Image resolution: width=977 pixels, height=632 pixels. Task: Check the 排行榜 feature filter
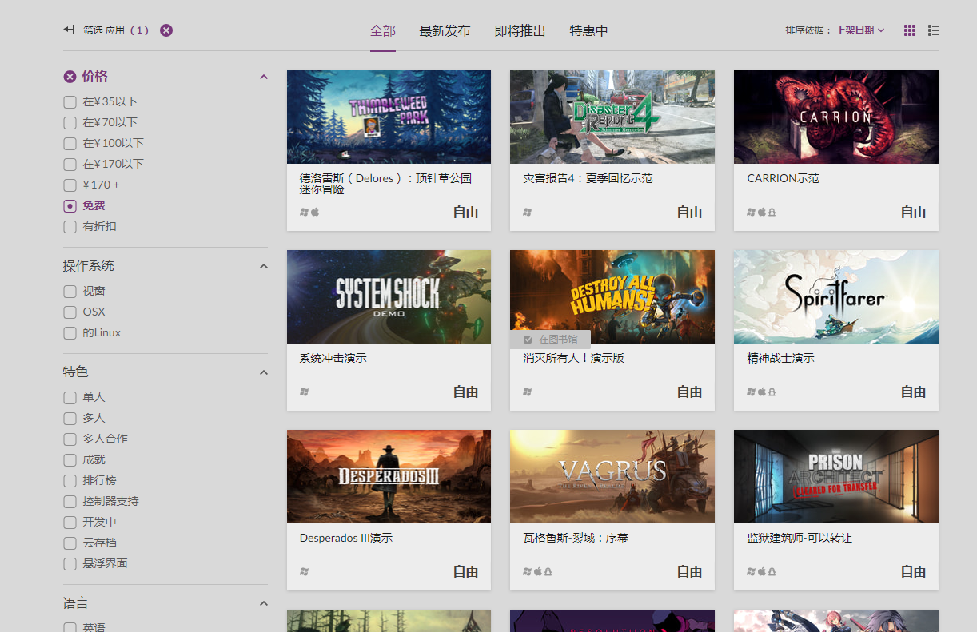70,480
